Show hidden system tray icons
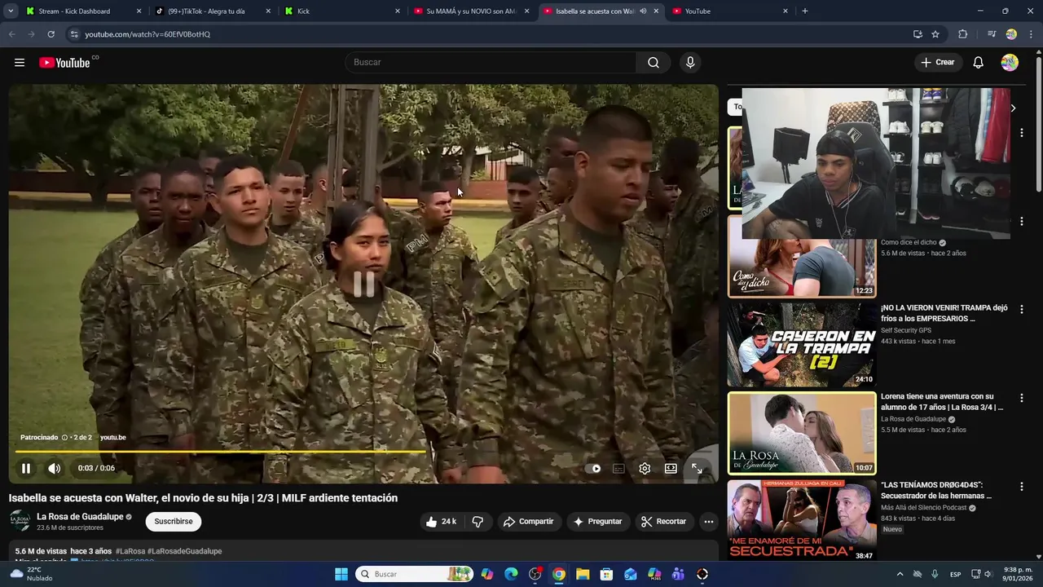The image size is (1043, 587). coord(900,574)
